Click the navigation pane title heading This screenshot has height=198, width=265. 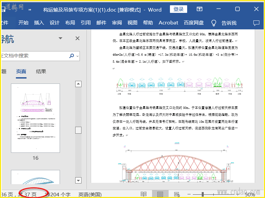8,39
